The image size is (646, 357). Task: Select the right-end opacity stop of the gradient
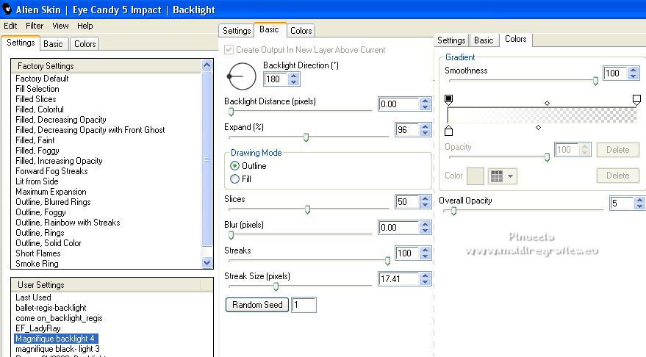click(x=636, y=99)
